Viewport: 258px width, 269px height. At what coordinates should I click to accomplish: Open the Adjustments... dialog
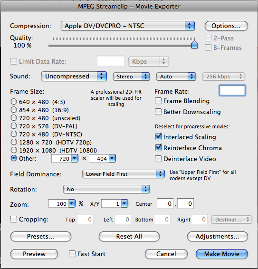click(217, 236)
